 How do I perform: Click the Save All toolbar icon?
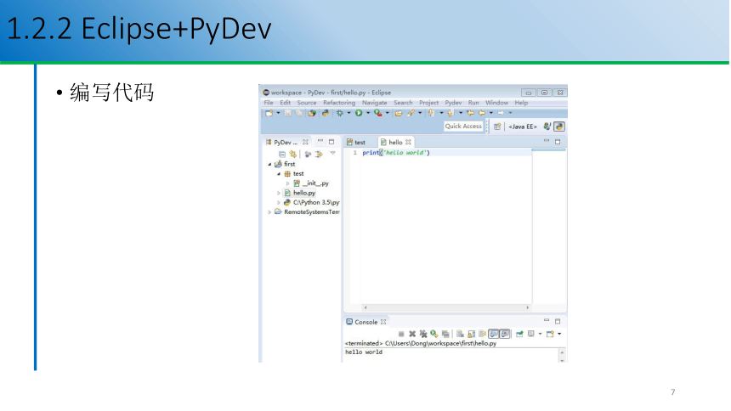[x=299, y=113]
